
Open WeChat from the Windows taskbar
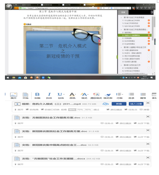[49, 78]
